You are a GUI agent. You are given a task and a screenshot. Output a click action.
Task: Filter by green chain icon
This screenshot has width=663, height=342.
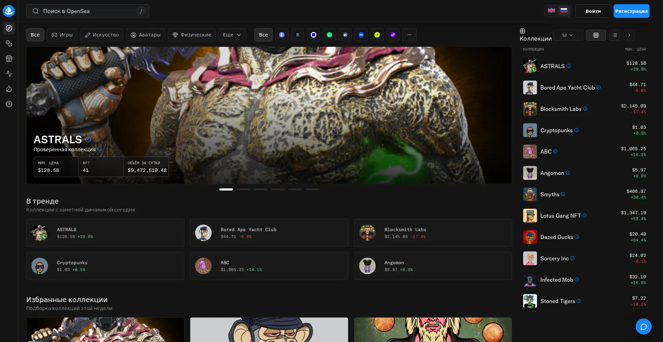(x=329, y=35)
